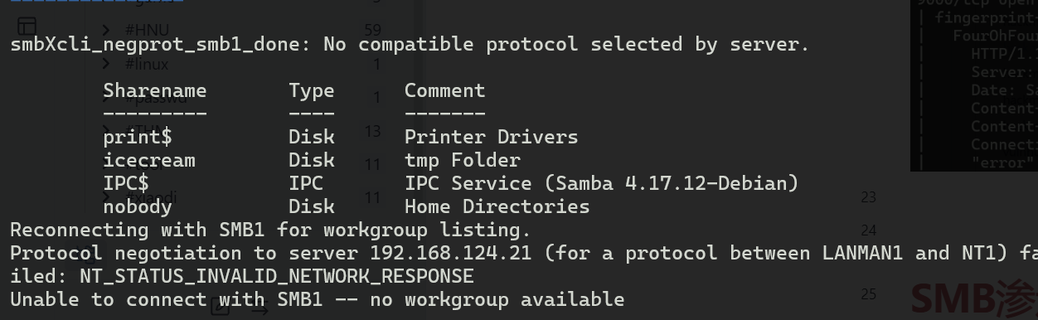Select the nobody share name
The height and width of the screenshot is (320, 1038).
click(138, 206)
